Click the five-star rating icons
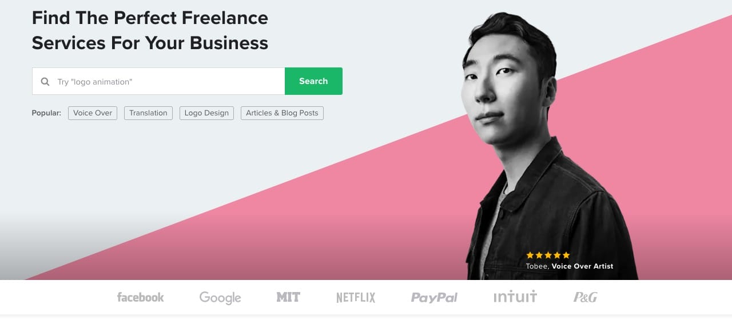 pyautogui.click(x=548, y=255)
